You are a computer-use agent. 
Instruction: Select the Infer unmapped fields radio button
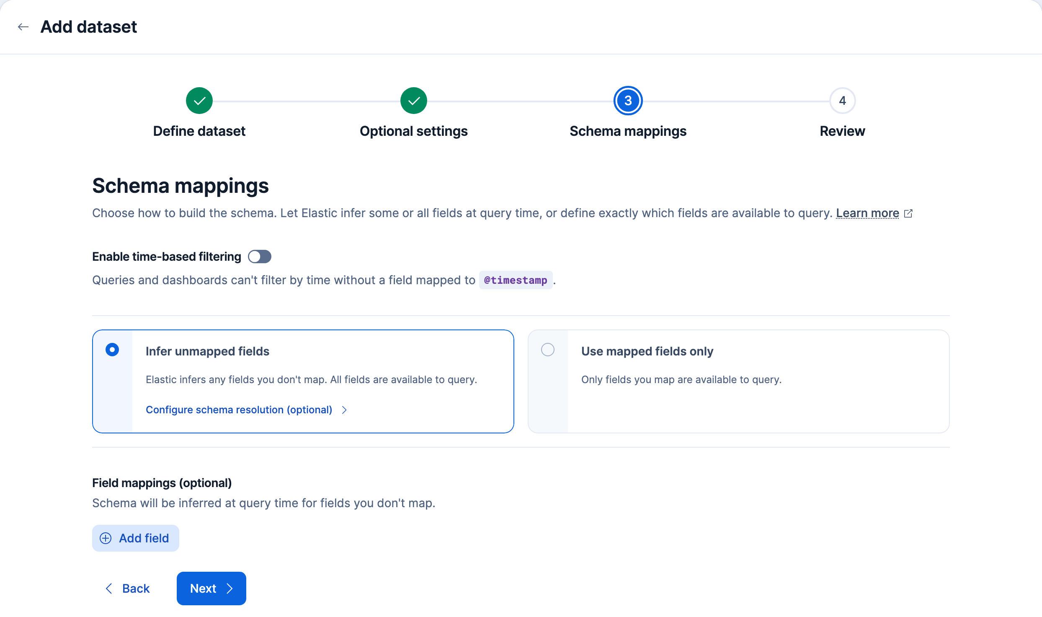point(112,350)
